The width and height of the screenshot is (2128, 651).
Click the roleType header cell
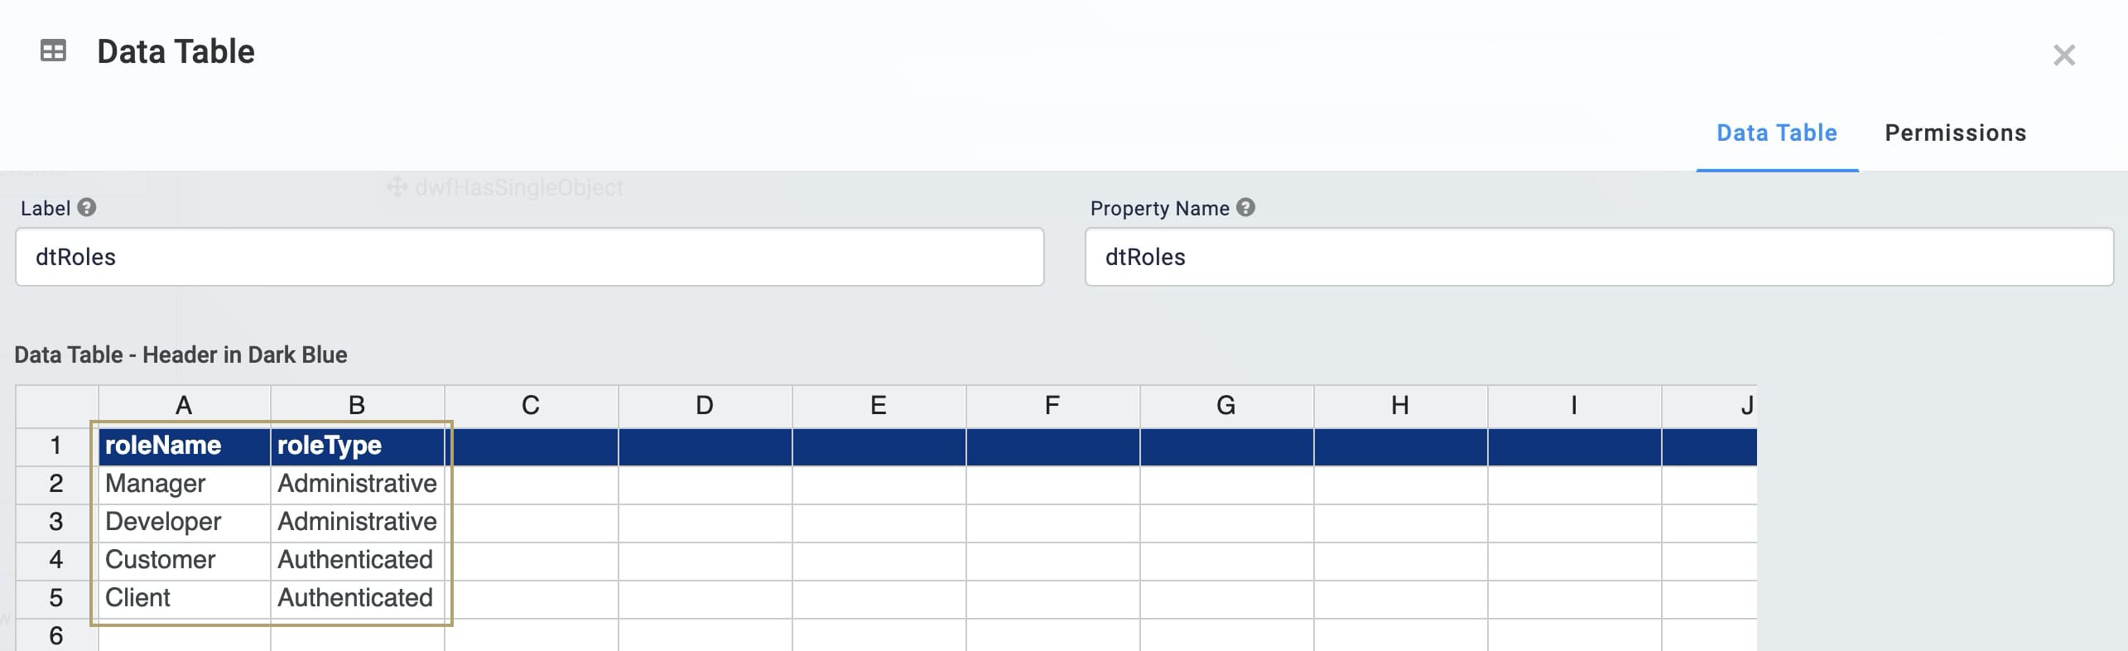pos(357,446)
